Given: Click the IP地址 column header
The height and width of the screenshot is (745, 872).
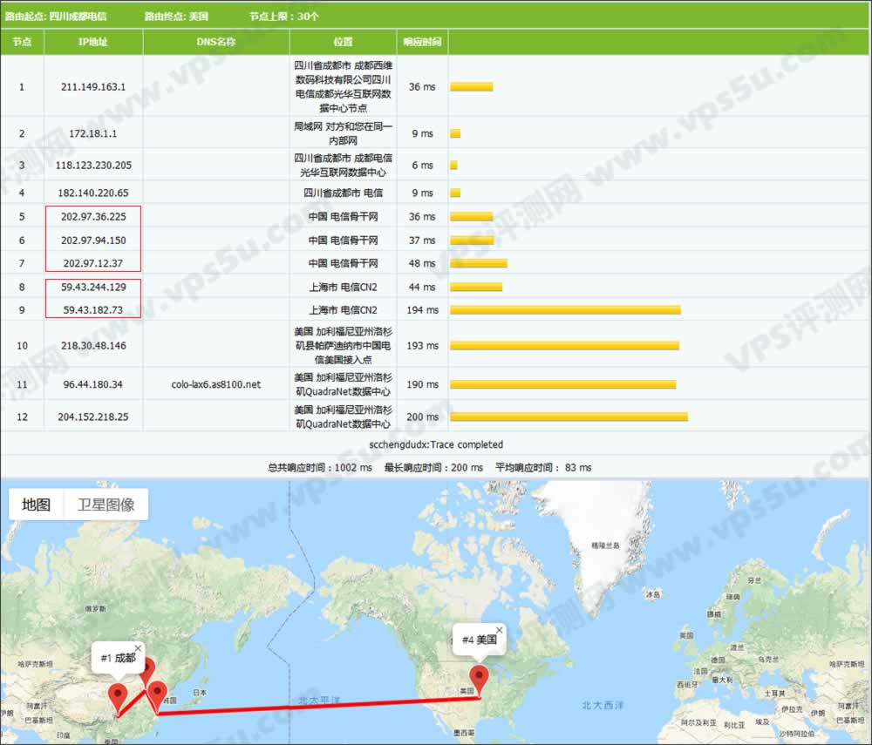Looking at the screenshot, I should (93, 42).
